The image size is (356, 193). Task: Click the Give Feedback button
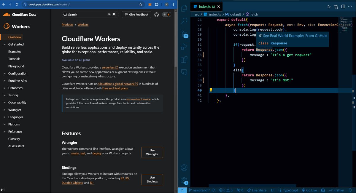point(136,15)
